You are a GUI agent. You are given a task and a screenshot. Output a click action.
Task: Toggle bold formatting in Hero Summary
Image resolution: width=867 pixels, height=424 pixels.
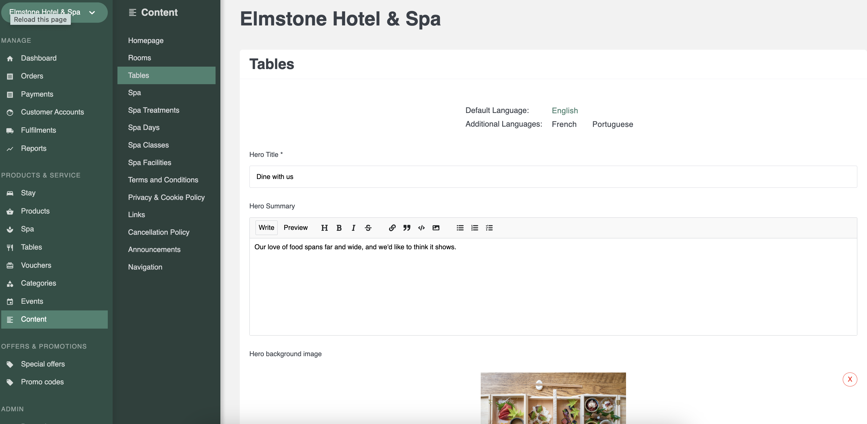coord(339,228)
